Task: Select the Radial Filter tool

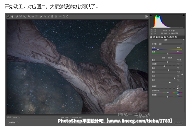Action: tap(56, 17)
